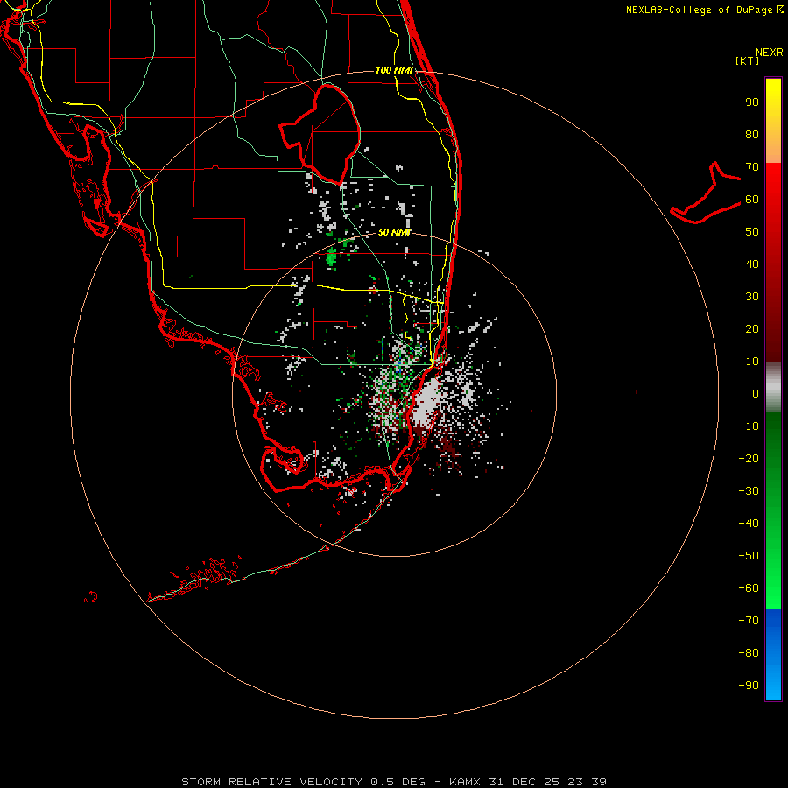Viewport: 788px width, 788px height.
Task: Click the 23:39 timestamp in caption
Action: click(x=587, y=782)
